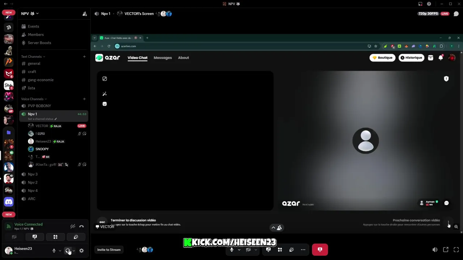Click Azar Boutique button
This screenshot has height=260, width=463.
tap(382, 58)
